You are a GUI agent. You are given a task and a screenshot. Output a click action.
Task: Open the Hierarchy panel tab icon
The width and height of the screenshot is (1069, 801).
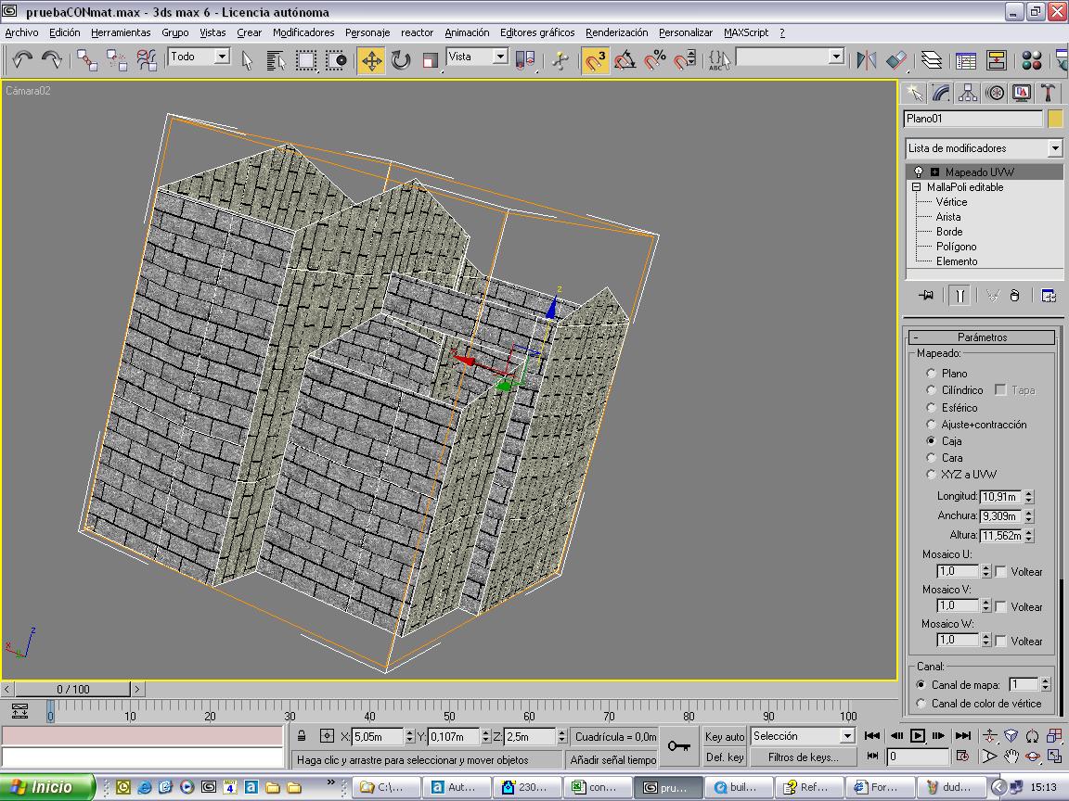(968, 93)
